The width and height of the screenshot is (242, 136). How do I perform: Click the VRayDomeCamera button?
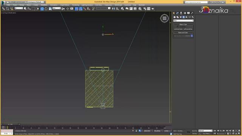click(178, 29)
